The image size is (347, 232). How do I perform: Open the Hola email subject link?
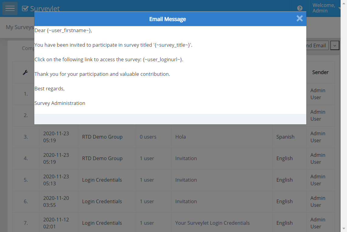(x=180, y=137)
